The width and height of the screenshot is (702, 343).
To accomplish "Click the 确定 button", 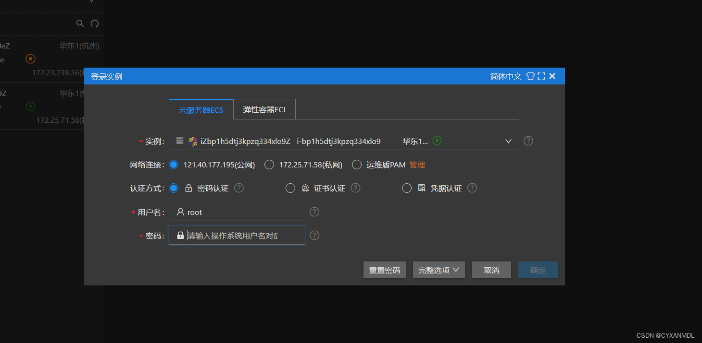I will (x=538, y=270).
